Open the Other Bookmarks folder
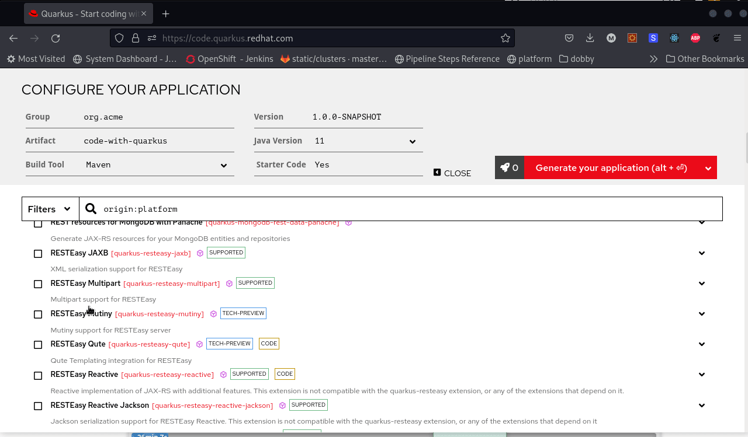Screen dimensions: 748x437 point(705,59)
